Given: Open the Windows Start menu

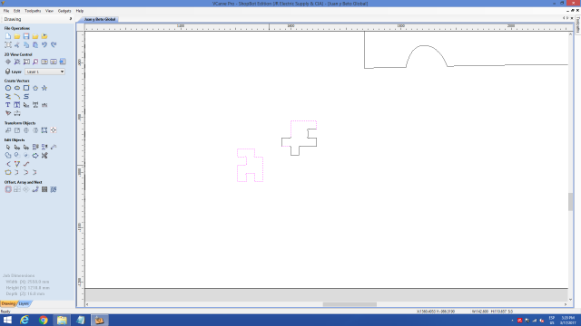Looking at the screenshot, I should [x=7, y=320].
